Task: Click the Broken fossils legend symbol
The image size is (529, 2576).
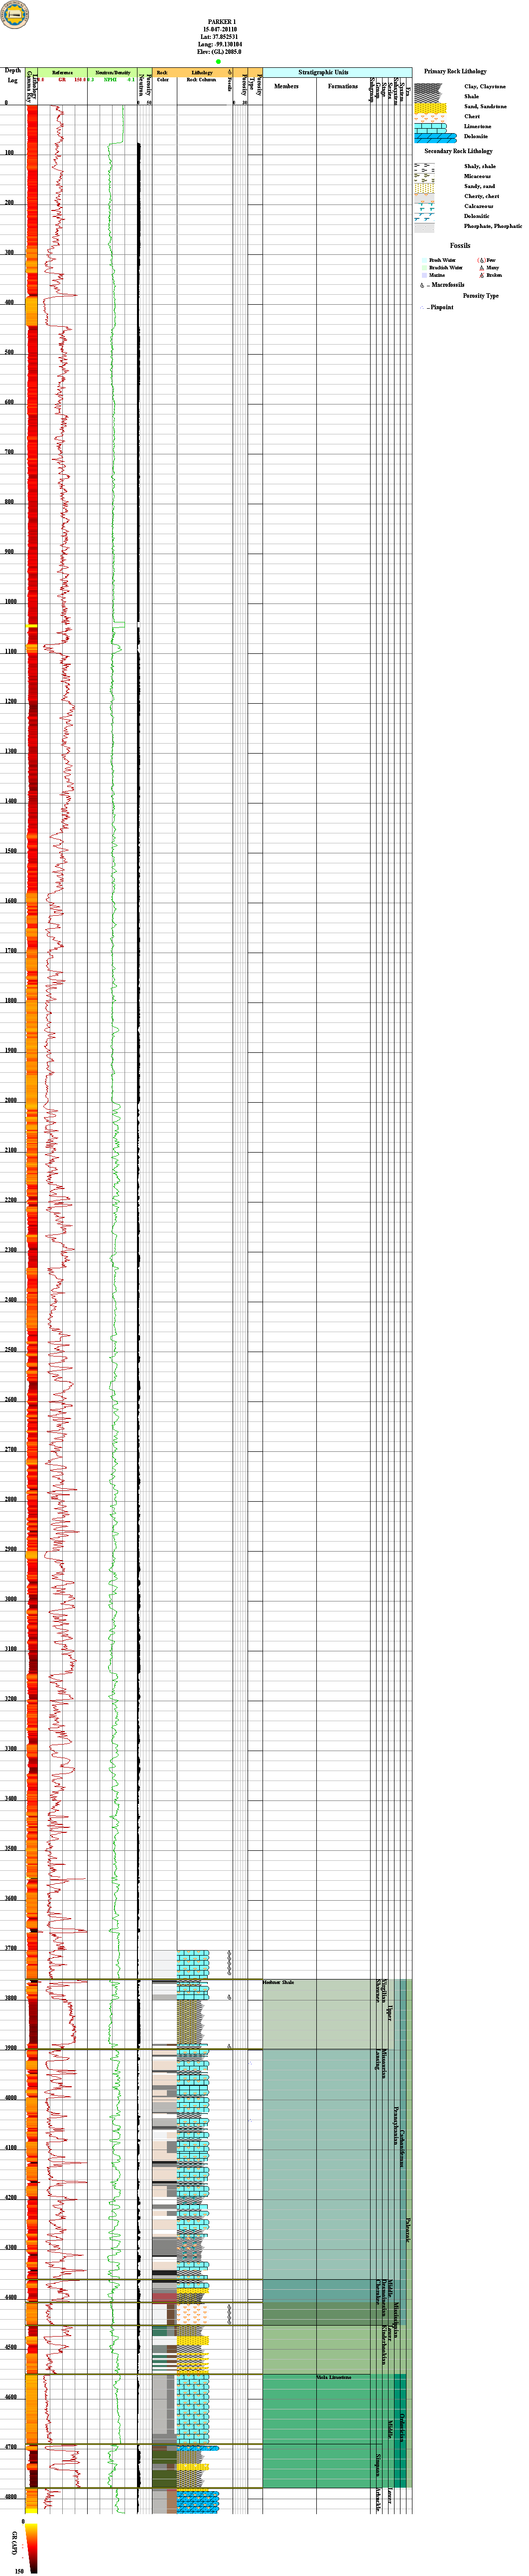Action: tap(482, 276)
